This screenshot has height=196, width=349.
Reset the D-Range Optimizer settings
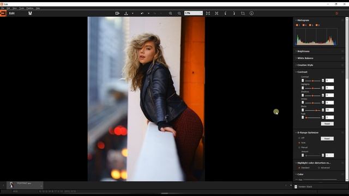point(327,139)
